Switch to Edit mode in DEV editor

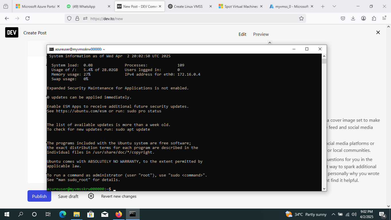[x=242, y=34]
